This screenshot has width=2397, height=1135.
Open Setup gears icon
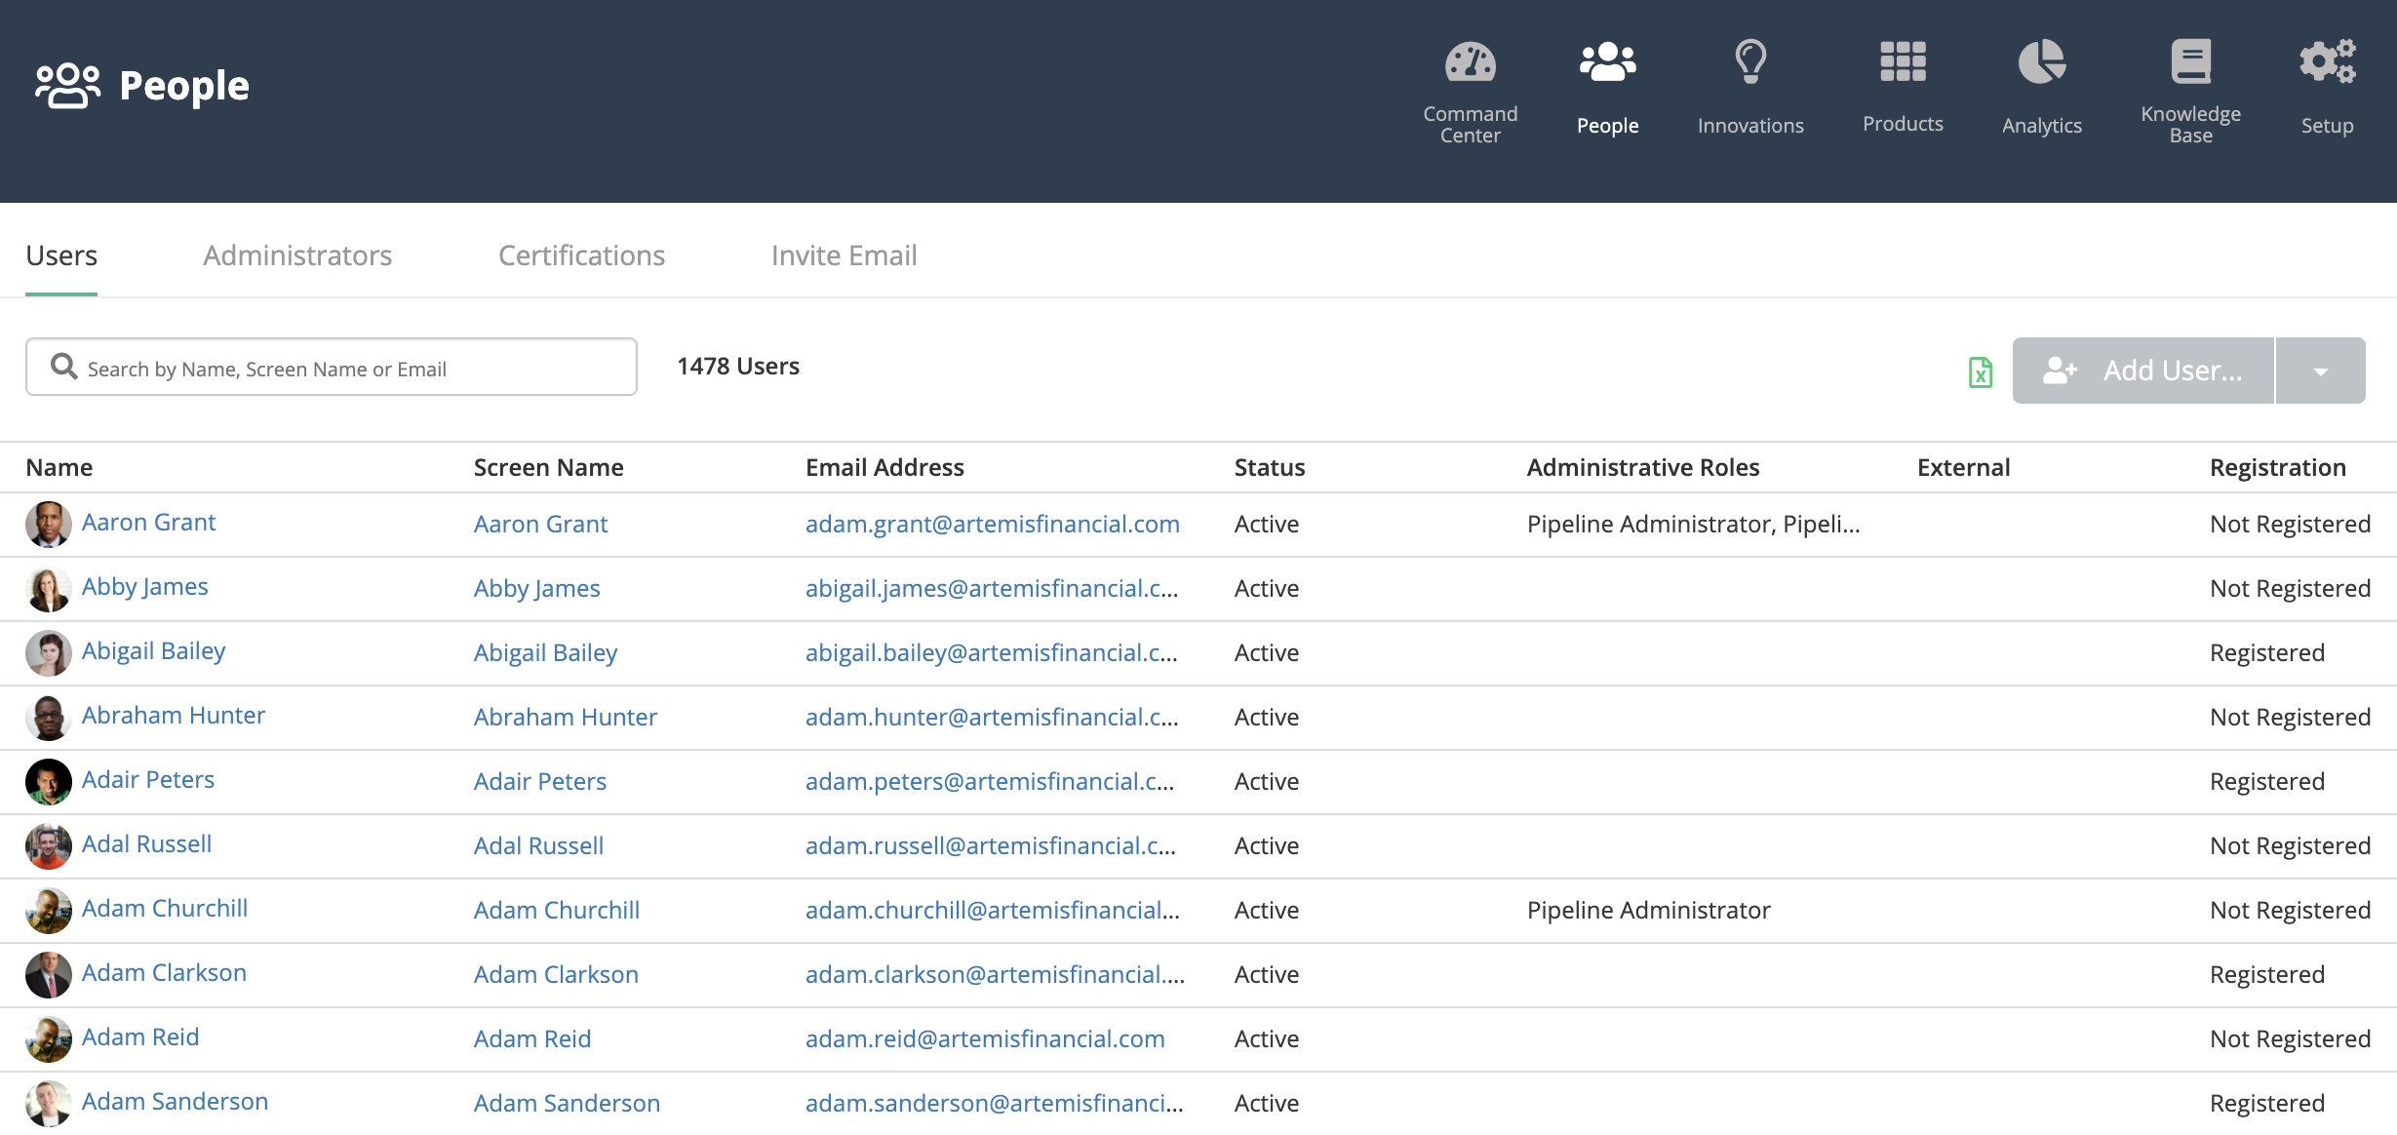[x=2327, y=62]
